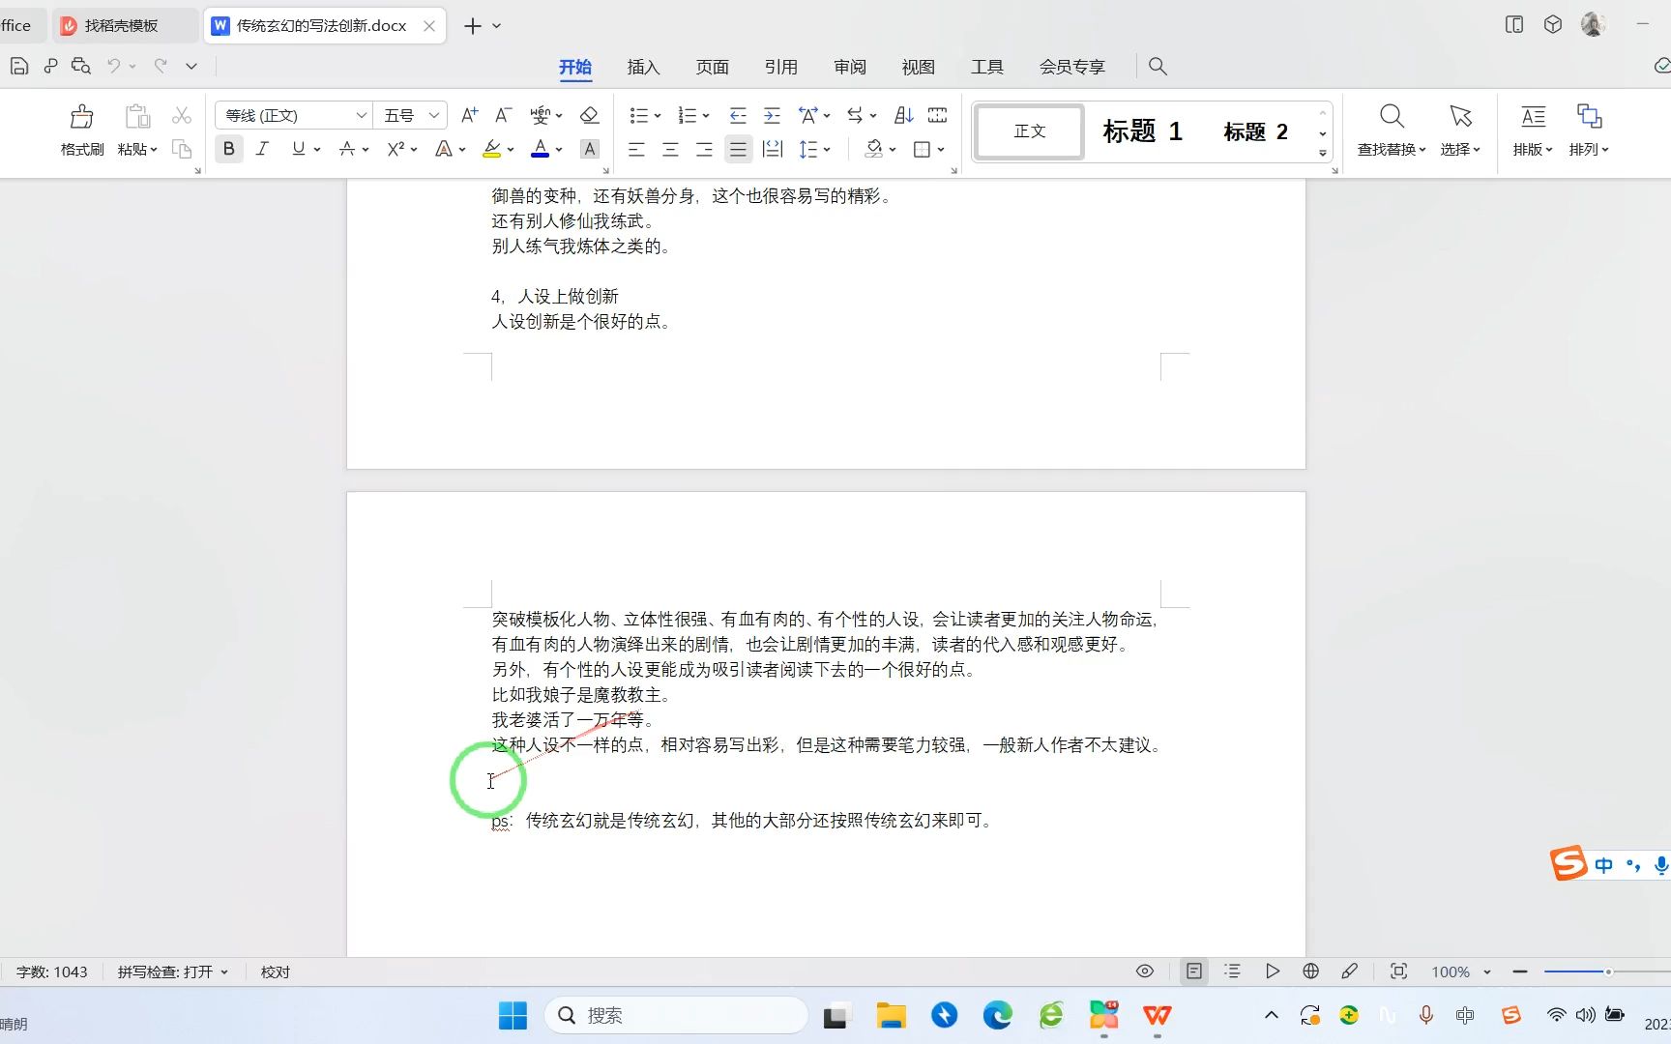Click the Cut scissors icon
This screenshot has height=1044, width=1671.
[x=182, y=116]
